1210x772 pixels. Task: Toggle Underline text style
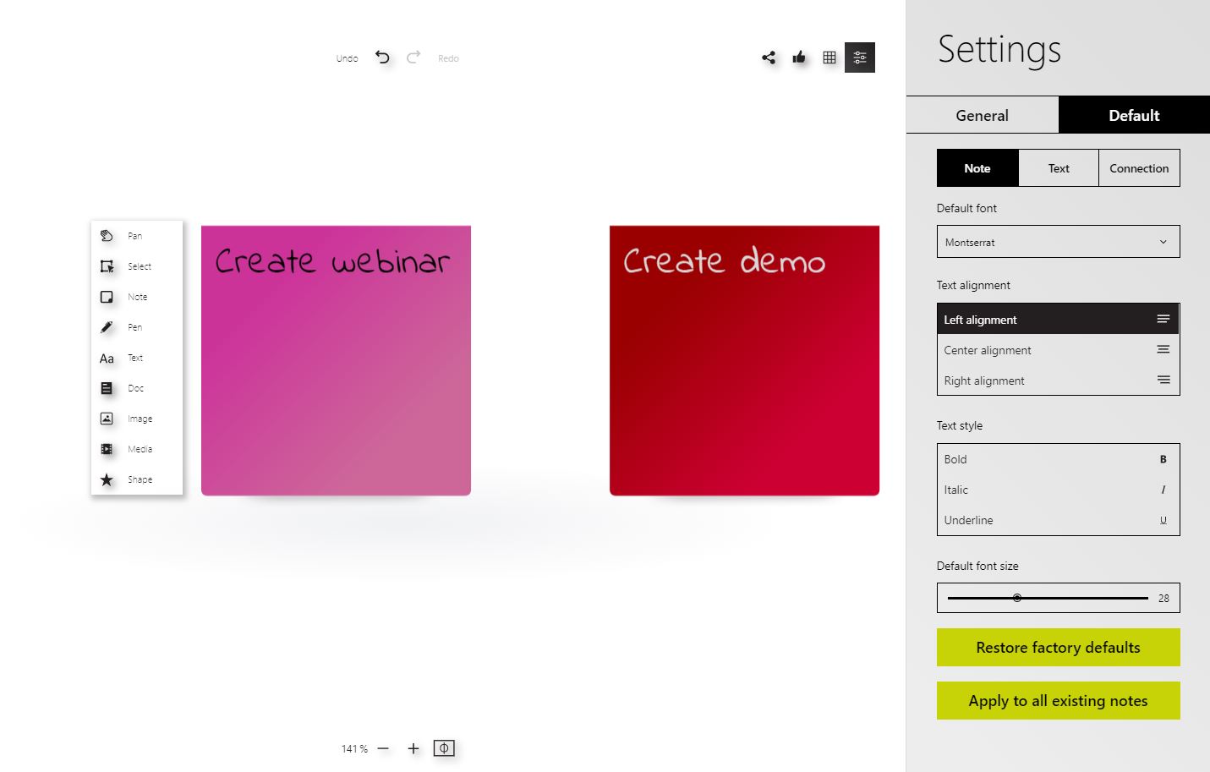coord(1058,520)
